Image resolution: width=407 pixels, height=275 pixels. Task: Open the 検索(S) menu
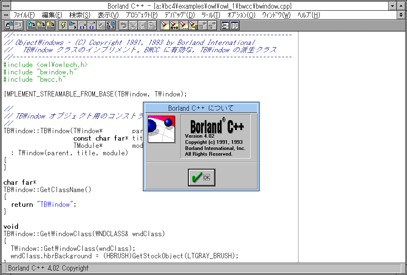[x=80, y=15]
